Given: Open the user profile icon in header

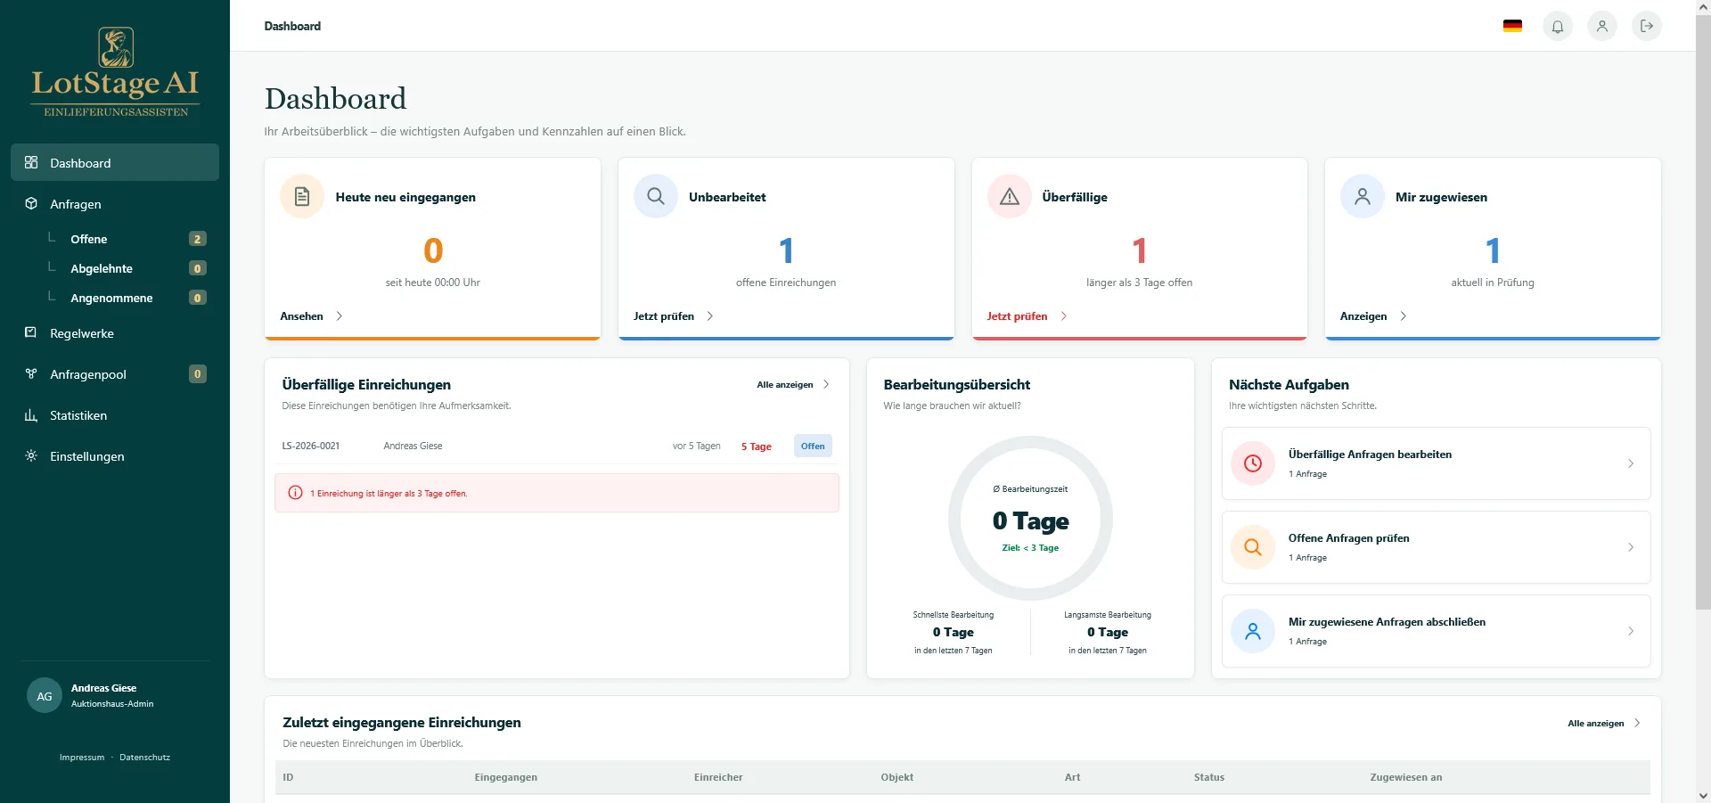Looking at the screenshot, I should pyautogui.click(x=1601, y=26).
